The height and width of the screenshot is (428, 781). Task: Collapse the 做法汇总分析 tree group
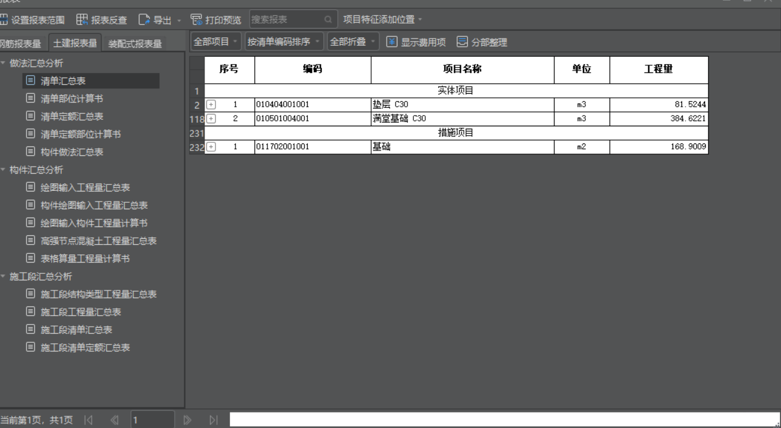click(x=3, y=63)
